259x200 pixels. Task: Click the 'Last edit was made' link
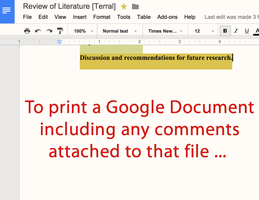pos(231,17)
